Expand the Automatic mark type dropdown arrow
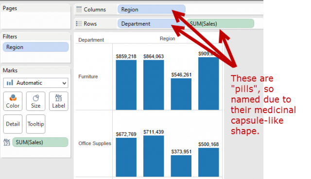The image size is (311, 179). point(64,83)
